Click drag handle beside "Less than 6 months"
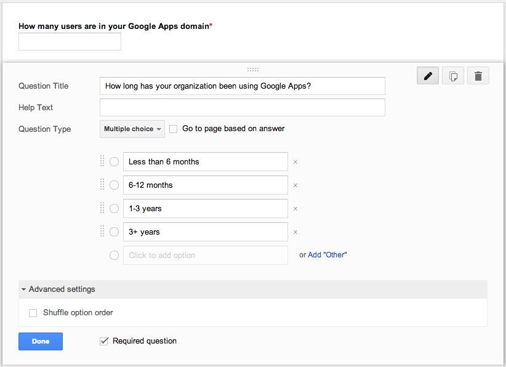This screenshot has height=367, width=506. click(x=102, y=161)
